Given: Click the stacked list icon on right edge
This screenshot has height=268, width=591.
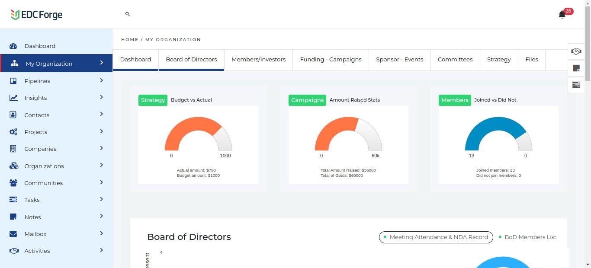Looking at the screenshot, I should pyautogui.click(x=576, y=85).
